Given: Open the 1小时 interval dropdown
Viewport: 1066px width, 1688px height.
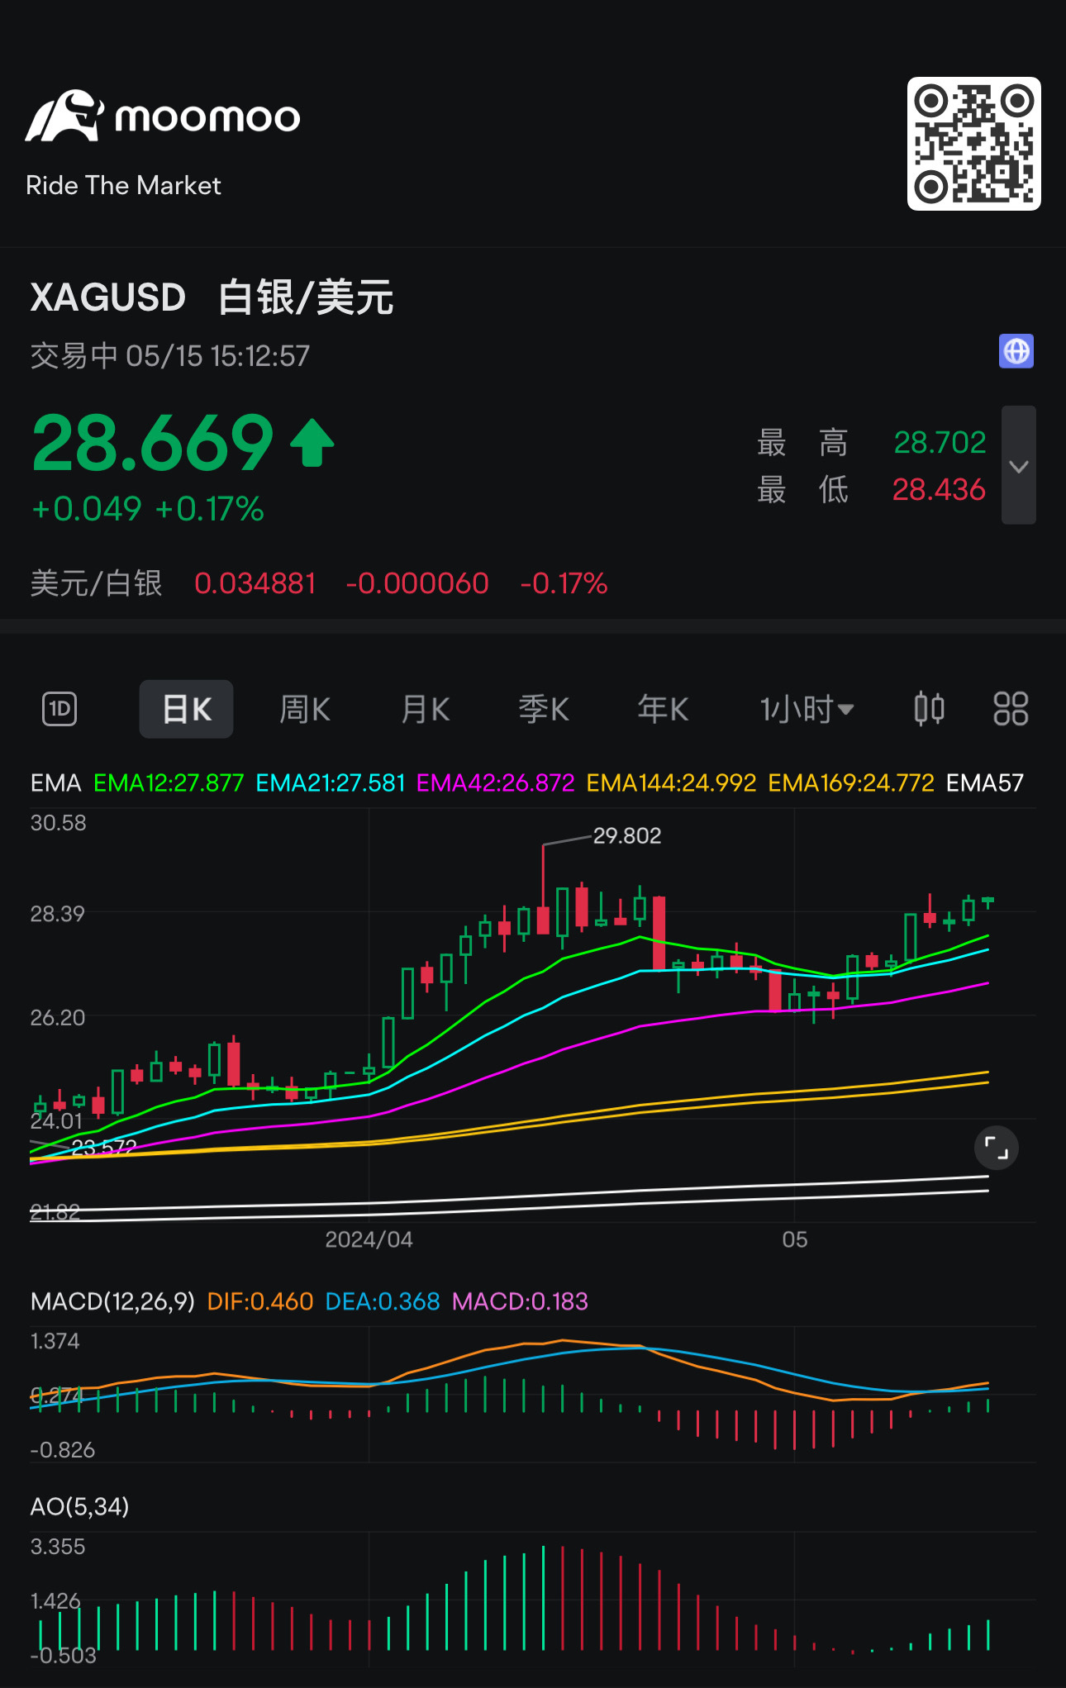Looking at the screenshot, I should 807,709.
